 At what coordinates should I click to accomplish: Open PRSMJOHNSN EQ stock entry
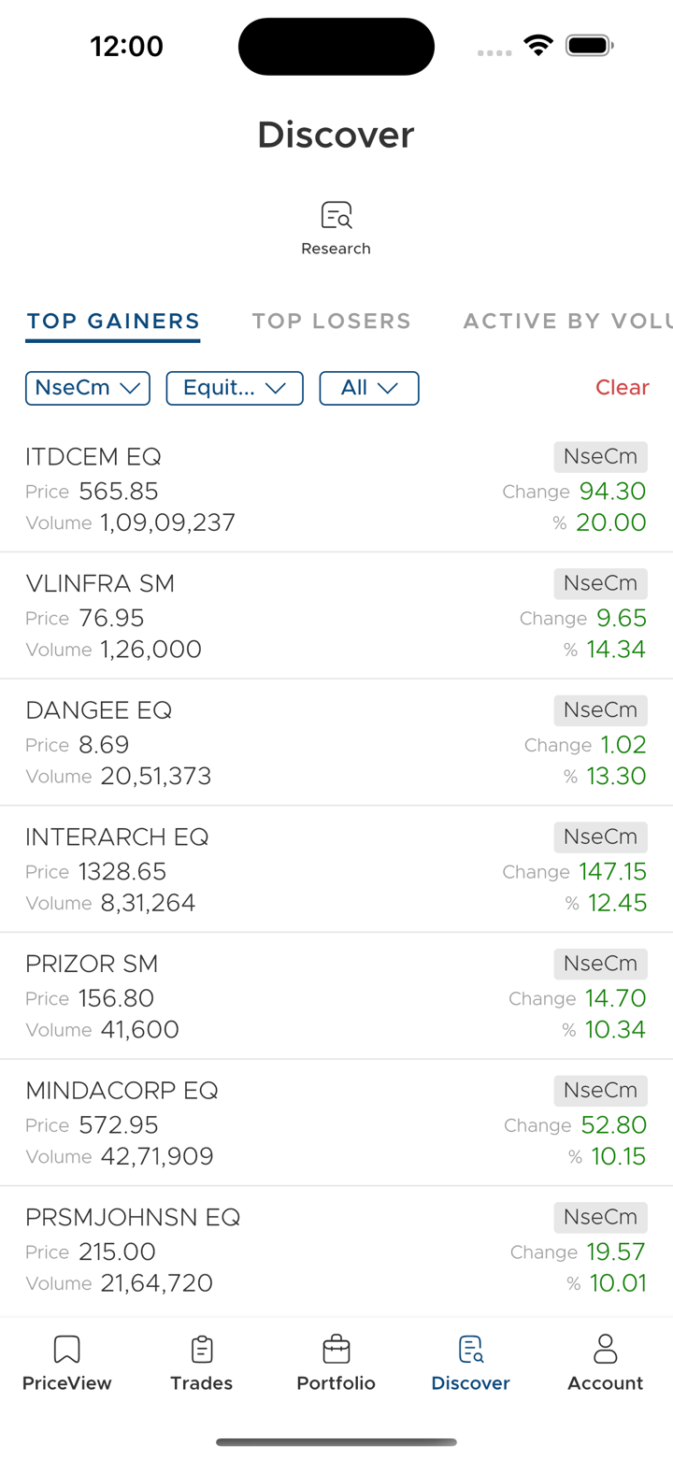tap(280, 1250)
